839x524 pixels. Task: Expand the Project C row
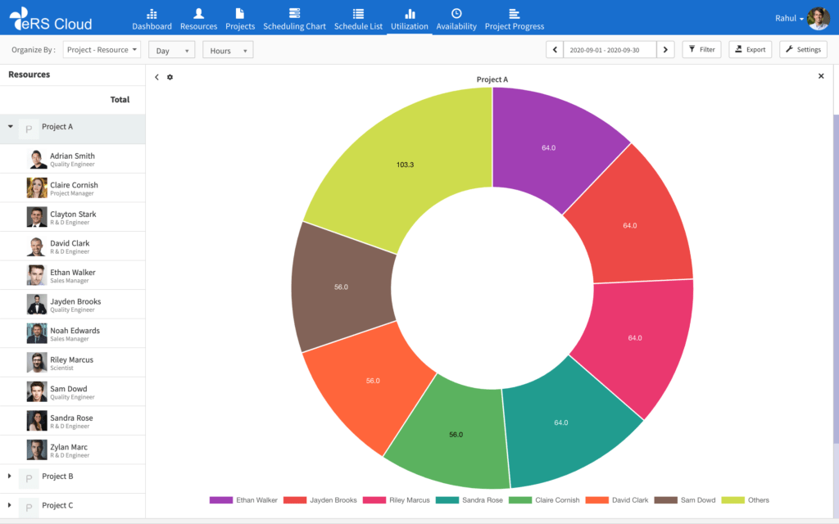pos(9,504)
